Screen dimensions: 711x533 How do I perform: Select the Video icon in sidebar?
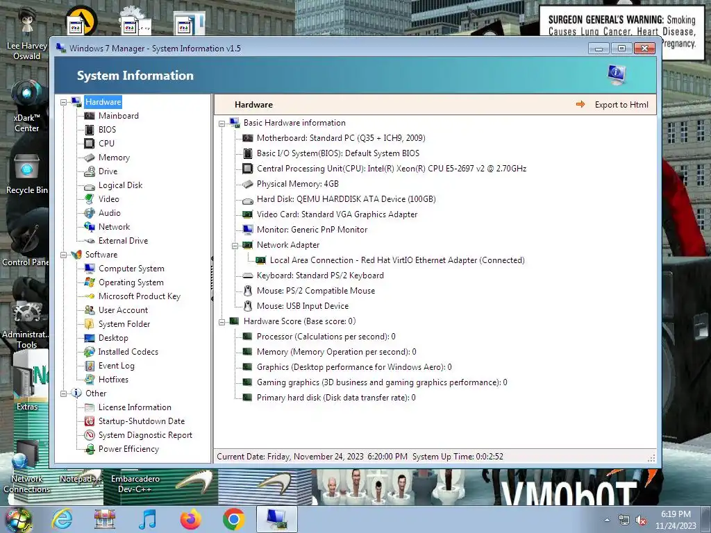[x=90, y=199]
